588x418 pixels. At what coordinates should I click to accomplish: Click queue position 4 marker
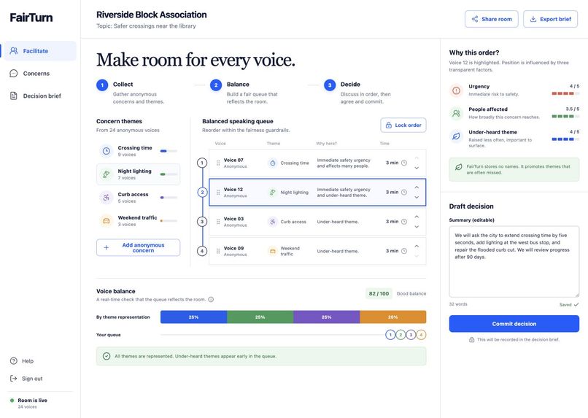[x=202, y=251]
